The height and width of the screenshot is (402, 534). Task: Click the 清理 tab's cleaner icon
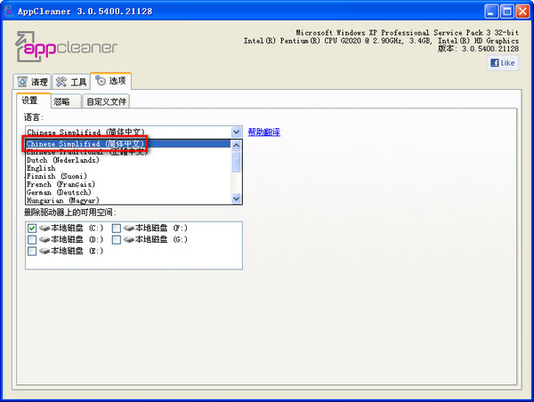(22, 82)
